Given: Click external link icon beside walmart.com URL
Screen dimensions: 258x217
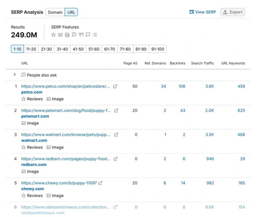Looking at the screenshot, I should coord(115,135).
